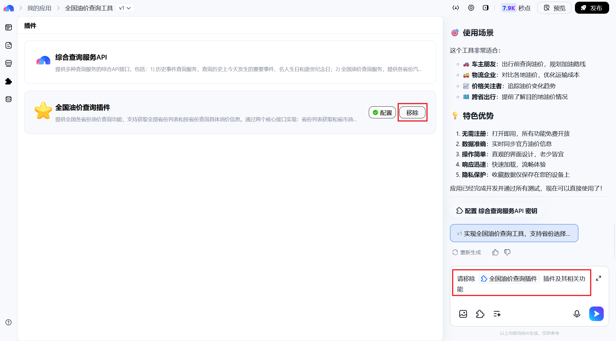Open the v1 version dropdown

pyautogui.click(x=125, y=8)
